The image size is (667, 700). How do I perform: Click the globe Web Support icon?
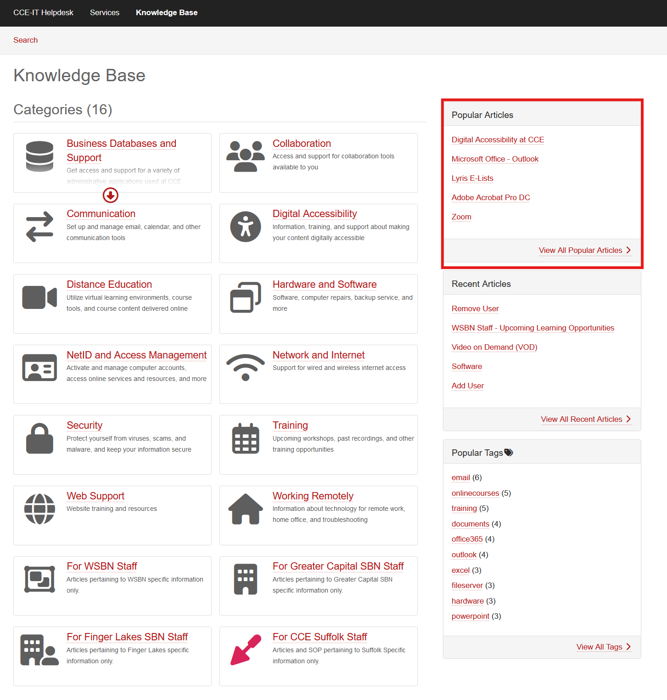[39, 509]
